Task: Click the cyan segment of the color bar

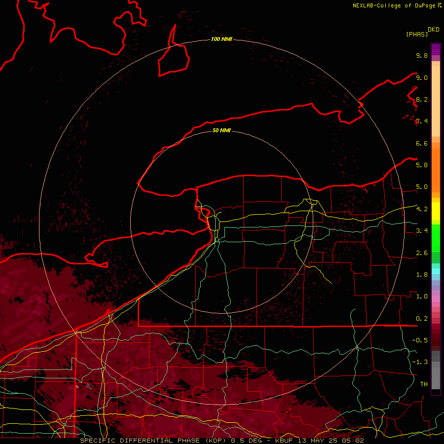Action: (x=436, y=271)
